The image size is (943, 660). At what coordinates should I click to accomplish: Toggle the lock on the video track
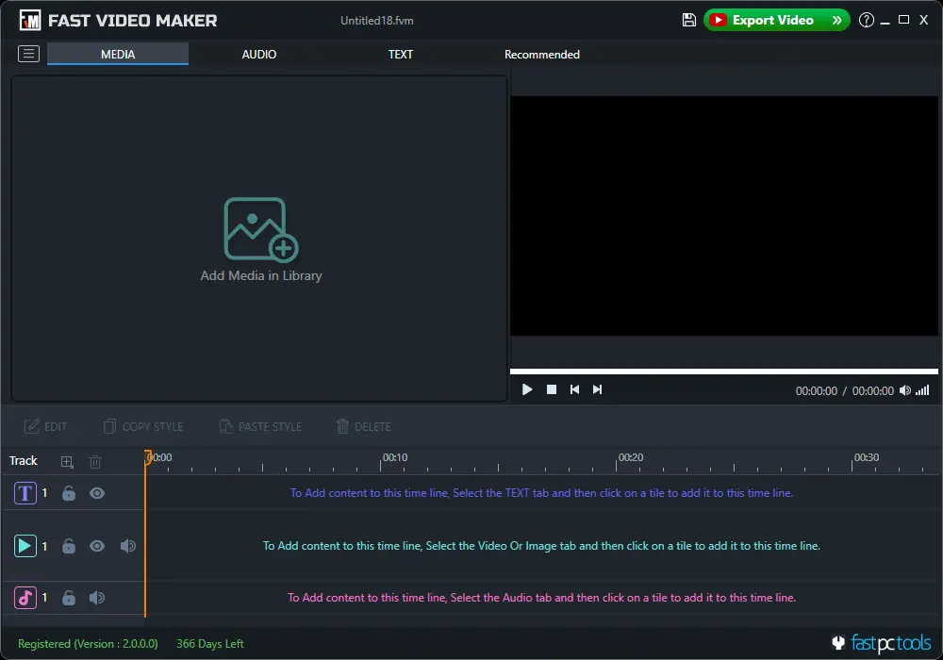coord(69,546)
